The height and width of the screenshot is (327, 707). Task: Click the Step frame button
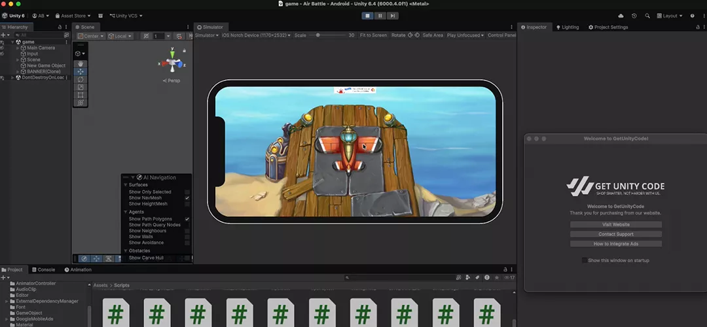coord(392,16)
